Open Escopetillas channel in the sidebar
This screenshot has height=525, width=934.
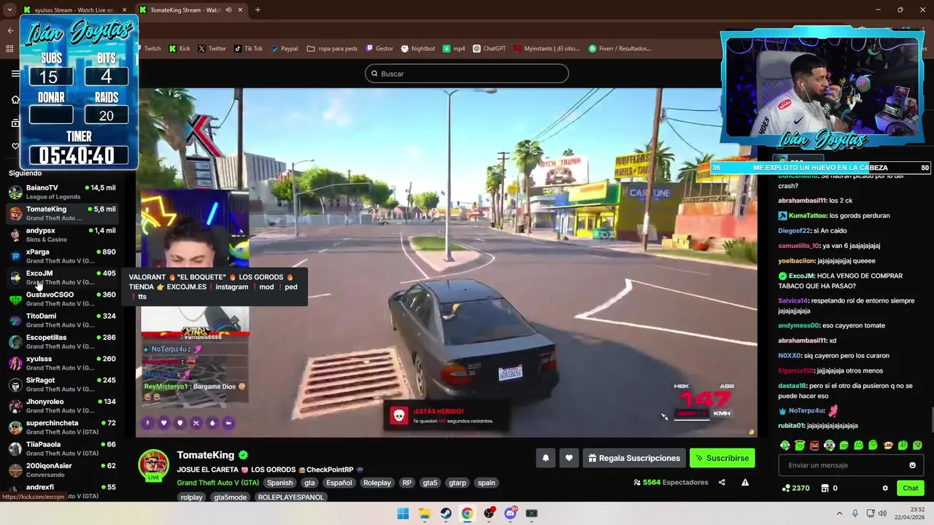62,341
